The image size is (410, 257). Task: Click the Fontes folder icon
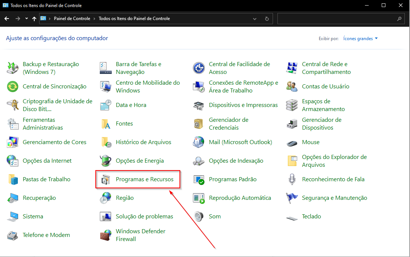[x=106, y=124]
